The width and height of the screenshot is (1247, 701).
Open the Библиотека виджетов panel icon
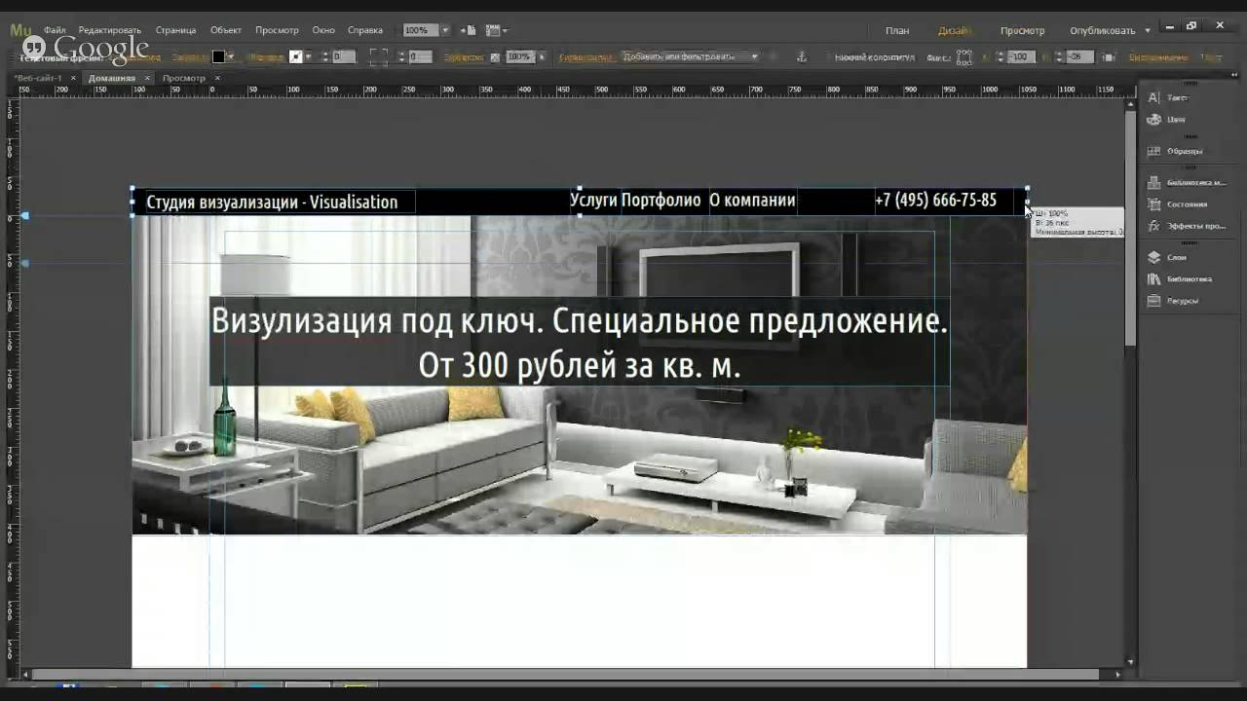coord(1154,182)
